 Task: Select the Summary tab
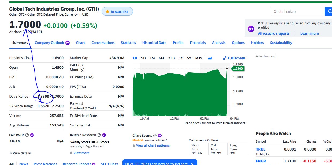20,43
